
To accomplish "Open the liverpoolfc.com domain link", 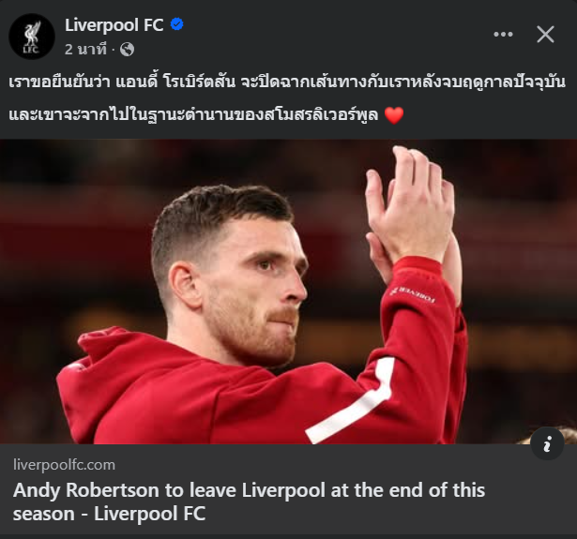I will 64,465.
